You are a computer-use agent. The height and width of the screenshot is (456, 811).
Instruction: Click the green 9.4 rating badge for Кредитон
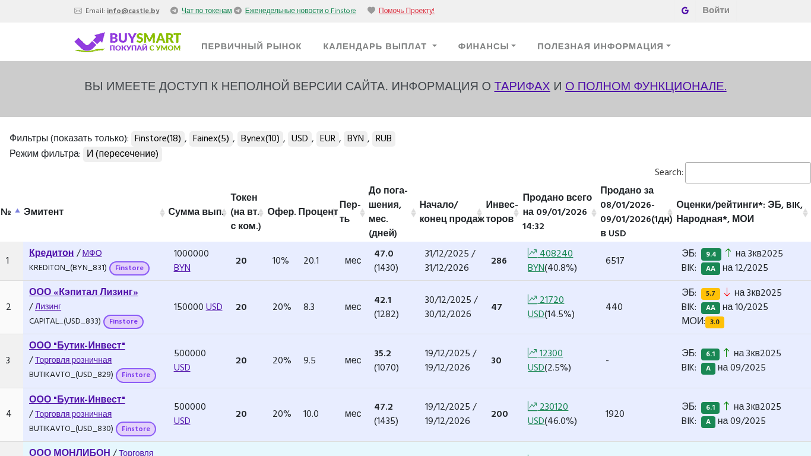(x=711, y=254)
